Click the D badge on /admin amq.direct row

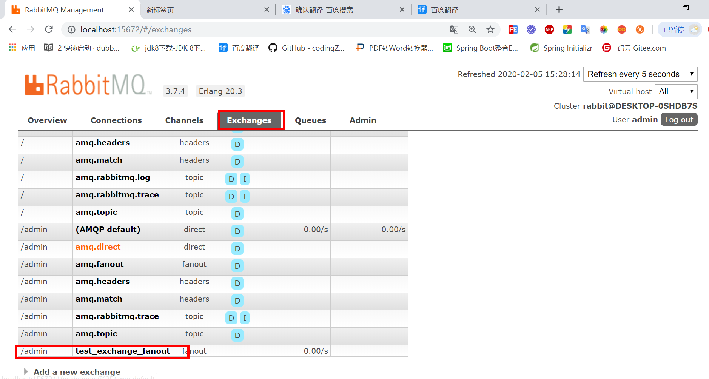[x=237, y=248]
